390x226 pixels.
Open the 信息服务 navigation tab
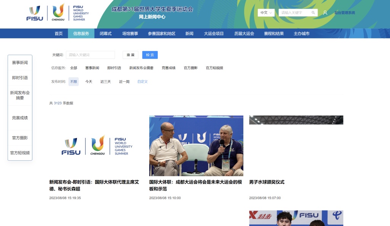click(x=81, y=33)
